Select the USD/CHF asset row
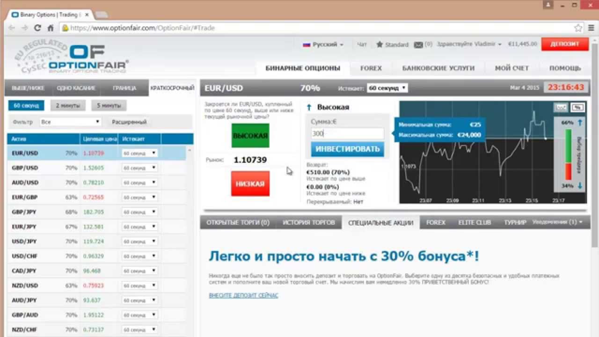This screenshot has height=337, width=599. pyautogui.click(x=96, y=256)
